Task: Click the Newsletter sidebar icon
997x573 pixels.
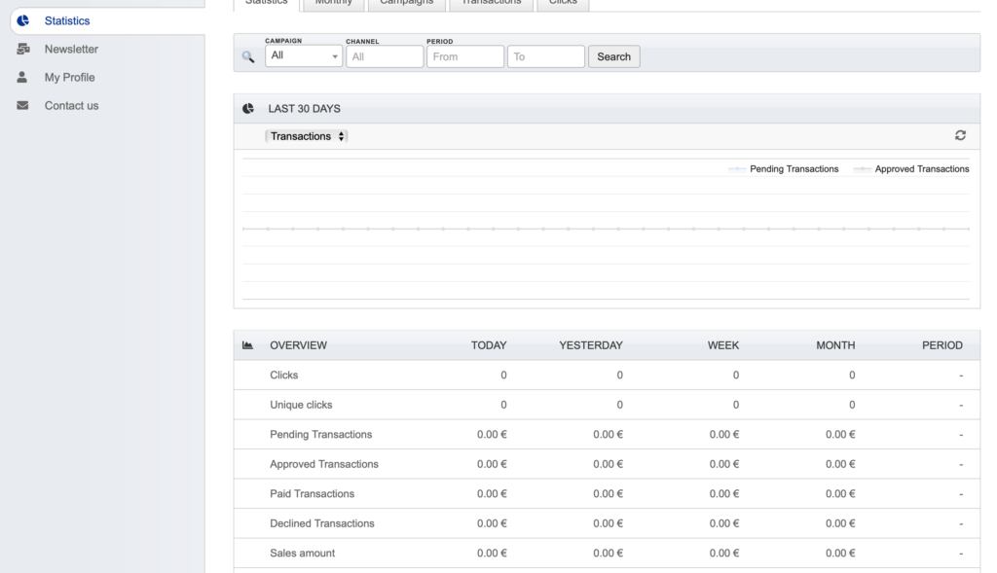Action: tap(22, 49)
